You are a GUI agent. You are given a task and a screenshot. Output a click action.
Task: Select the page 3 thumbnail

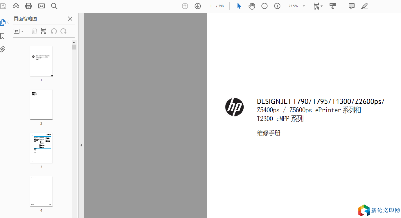click(x=41, y=148)
